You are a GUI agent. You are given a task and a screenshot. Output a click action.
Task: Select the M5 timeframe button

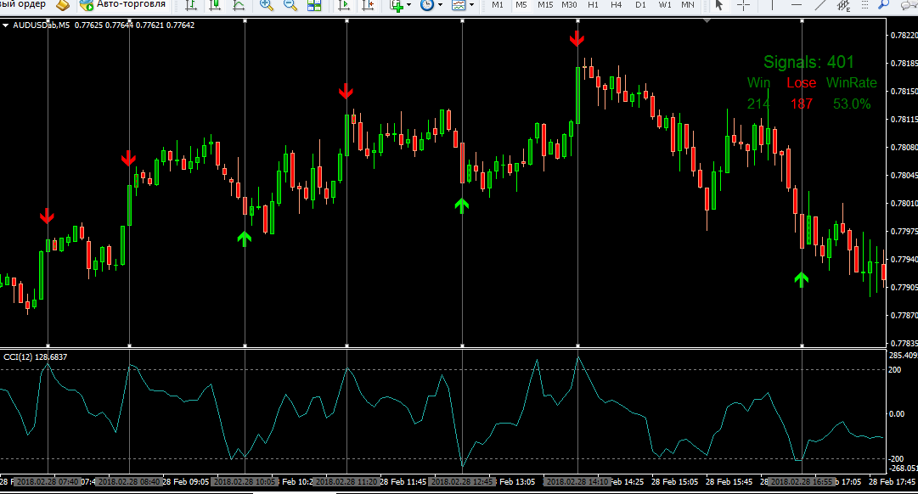521,5
